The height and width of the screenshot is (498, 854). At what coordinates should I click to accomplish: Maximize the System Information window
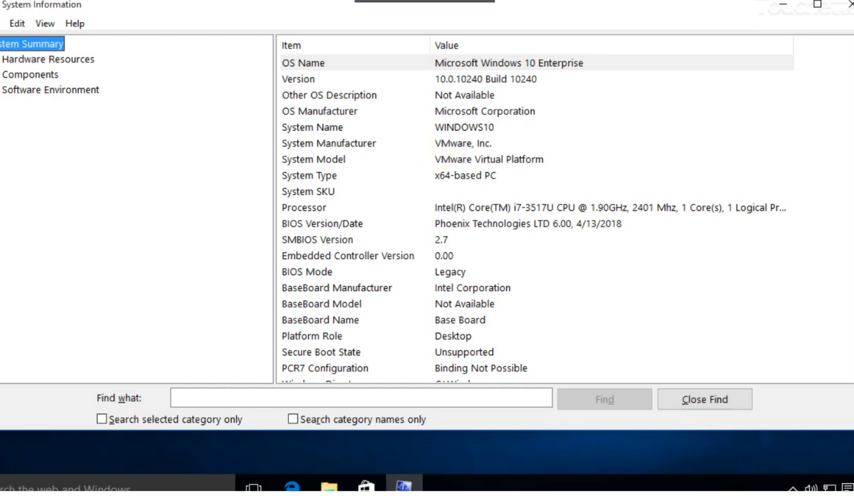coord(818,4)
